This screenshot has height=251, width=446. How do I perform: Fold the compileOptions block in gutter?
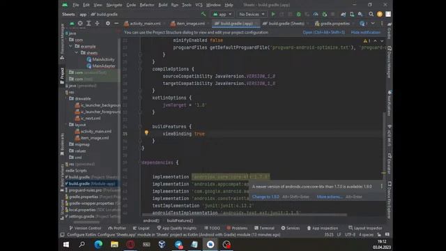pos(140,69)
